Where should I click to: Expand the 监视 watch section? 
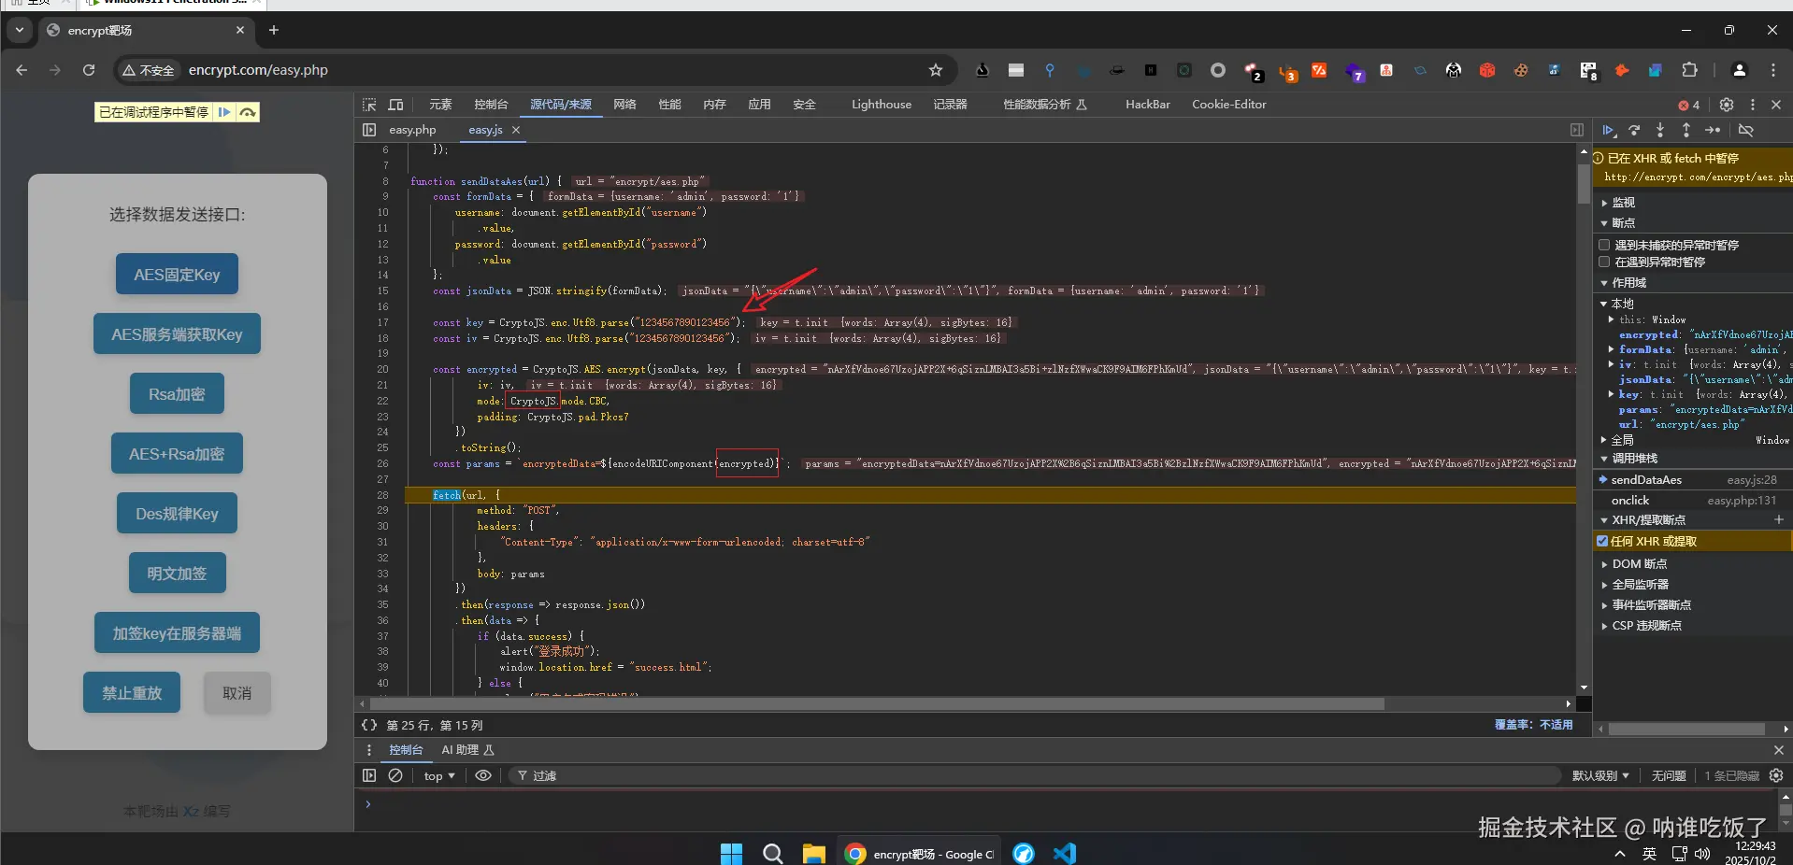[1623, 203]
